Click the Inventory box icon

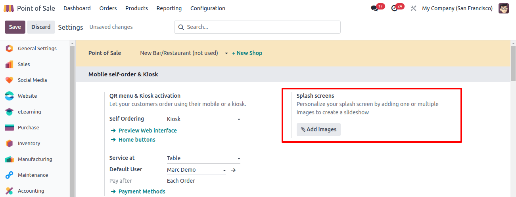(x=9, y=143)
